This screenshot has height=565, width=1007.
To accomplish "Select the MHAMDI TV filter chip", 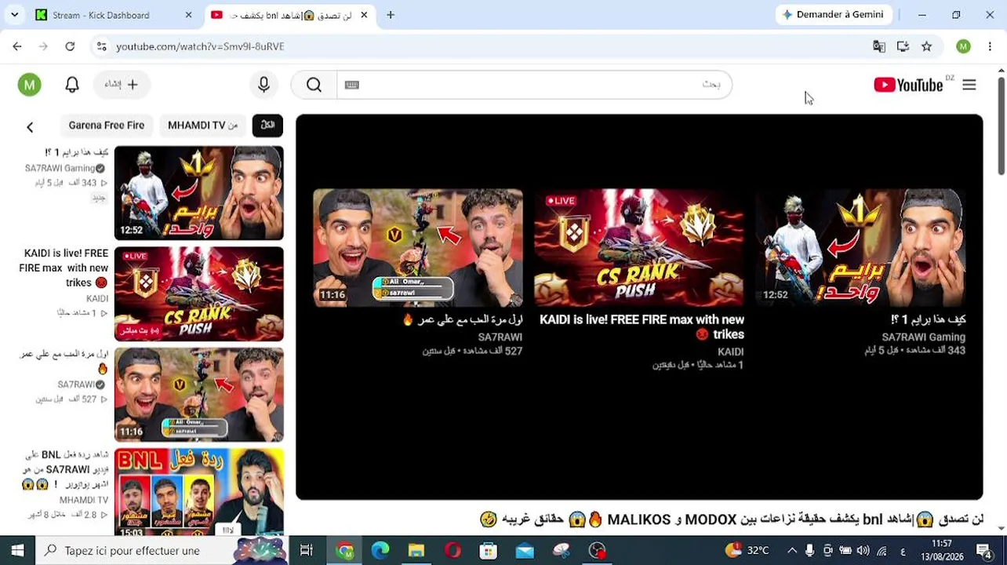I will pyautogui.click(x=202, y=126).
